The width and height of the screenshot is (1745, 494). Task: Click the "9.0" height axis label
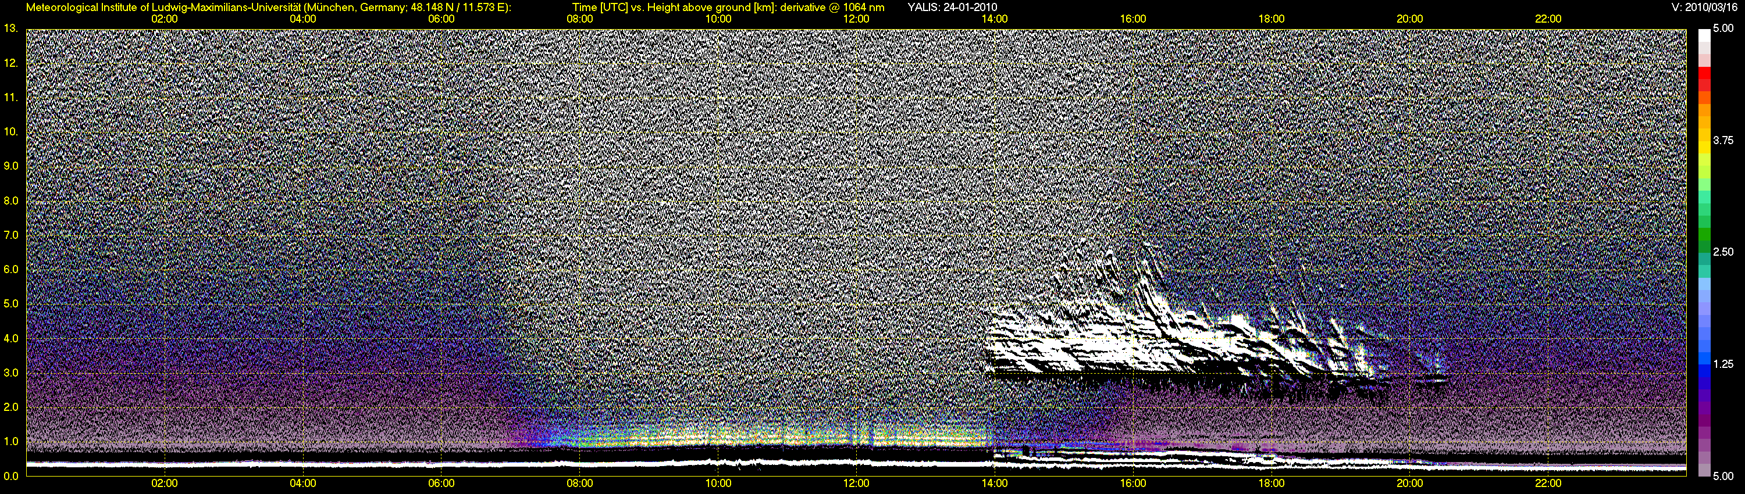click(11, 166)
